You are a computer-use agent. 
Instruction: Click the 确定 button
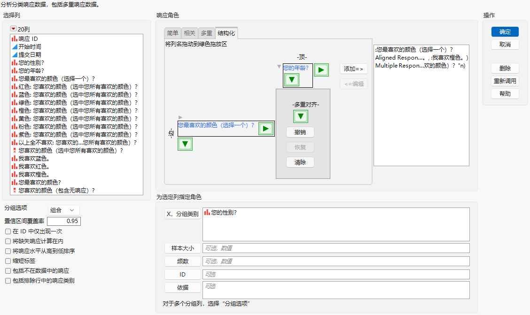pyautogui.click(x=505, y=32)
